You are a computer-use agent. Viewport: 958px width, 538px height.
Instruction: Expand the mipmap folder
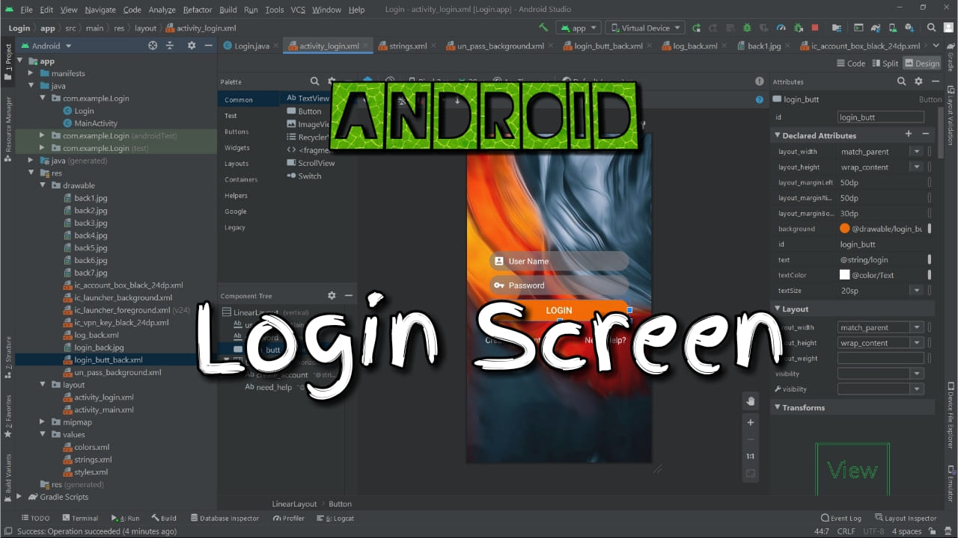coord(43,422)
